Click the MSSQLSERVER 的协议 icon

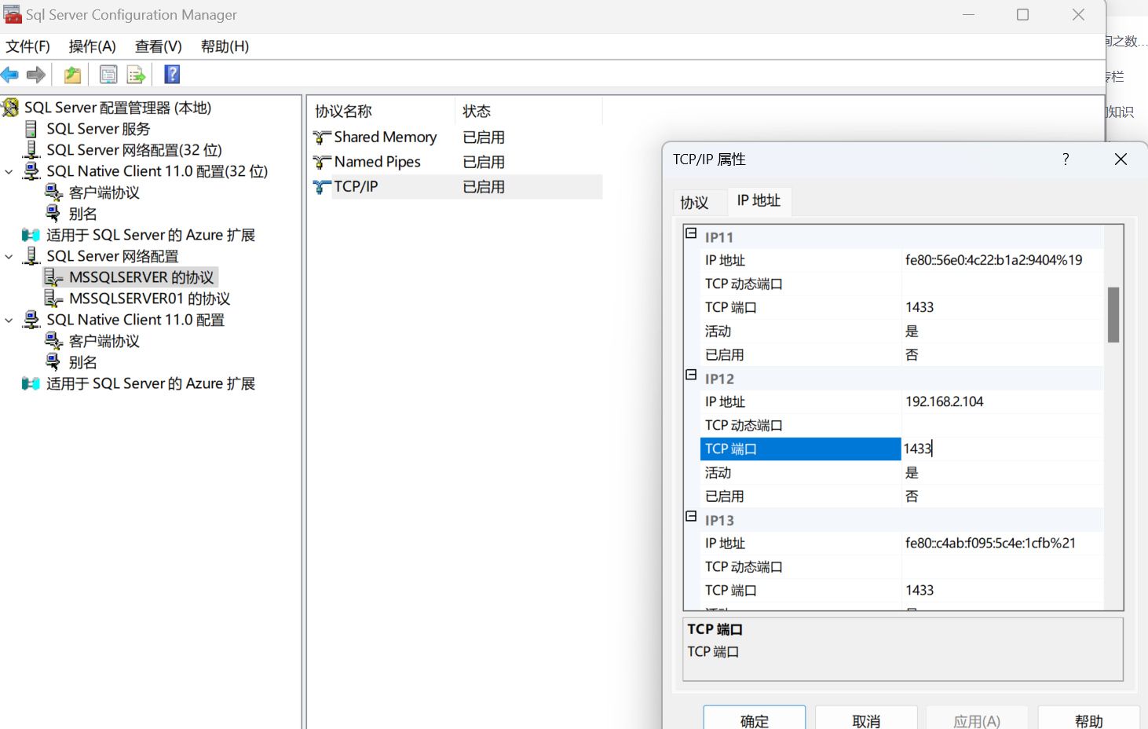[53, 277]
